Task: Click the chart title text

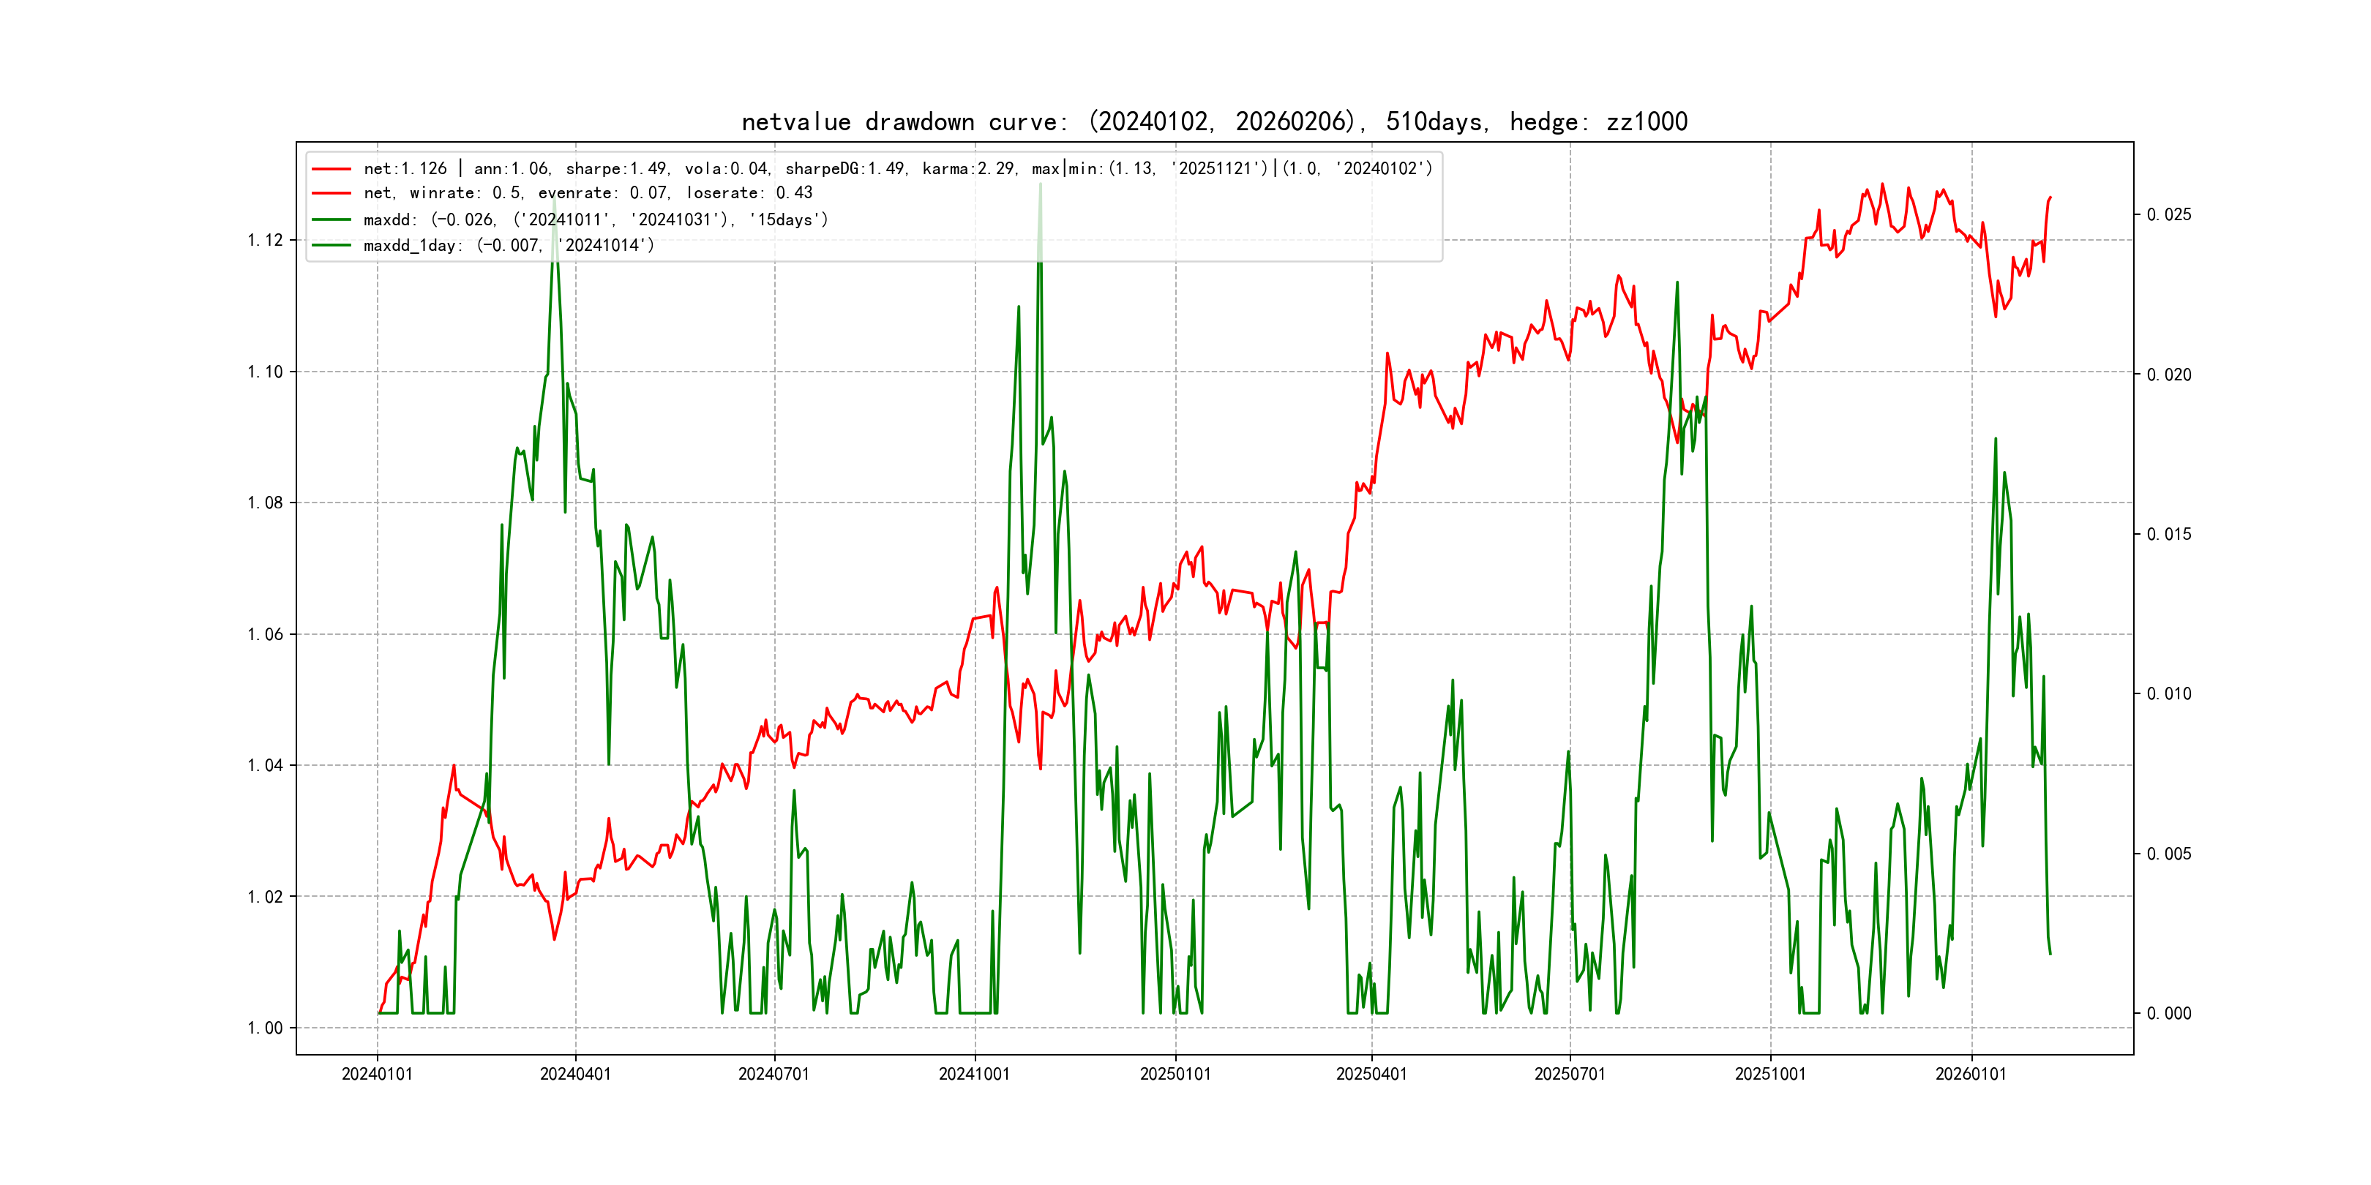Action: click(1214, 122)
